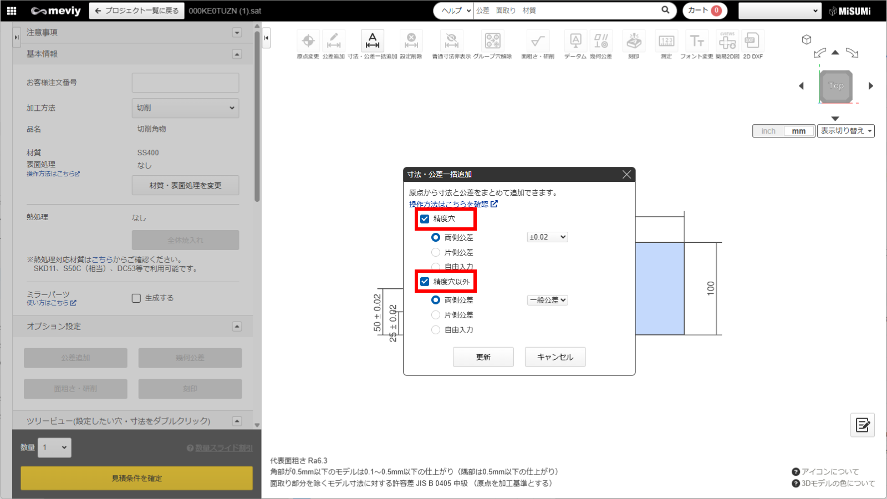
Task: Open the memo note icon at bottom right
Action: (x=862, y=425)
